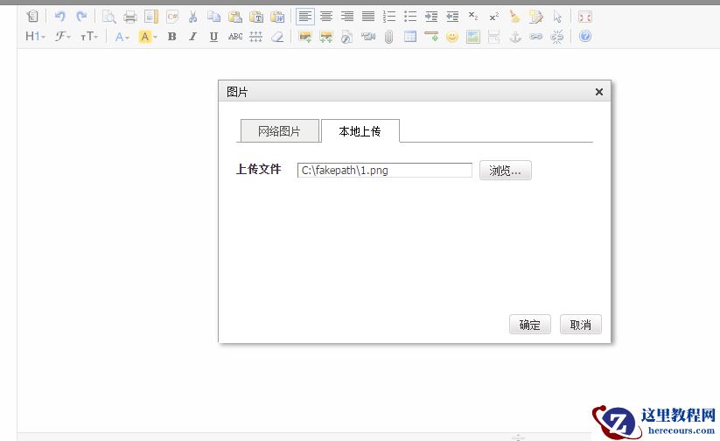Insert a horizontal rule

point(431,36)
